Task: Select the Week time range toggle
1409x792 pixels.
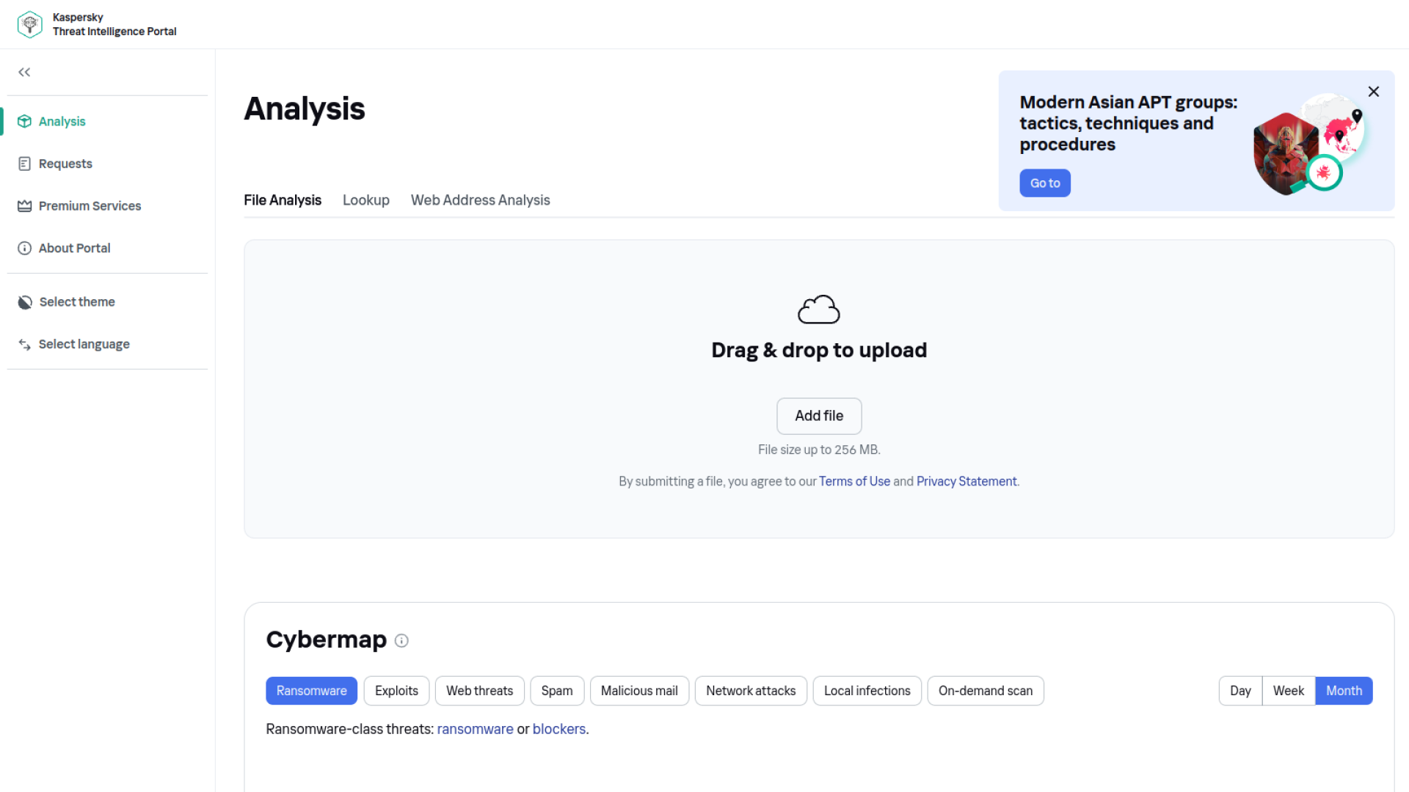Action: pyautogui.click(x=1288, y=691)
